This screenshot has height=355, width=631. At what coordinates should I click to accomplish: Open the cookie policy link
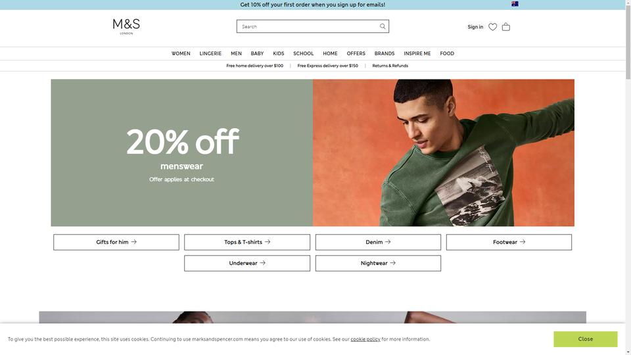tap(365, 339)
